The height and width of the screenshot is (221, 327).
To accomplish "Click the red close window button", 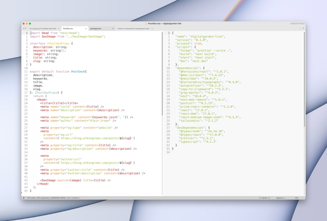I will pos(24,24).
